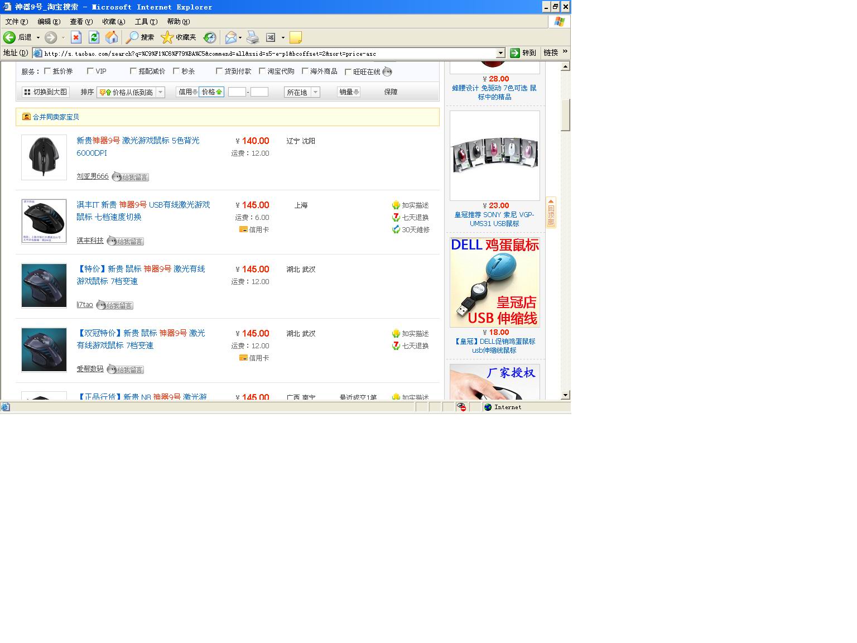Click 如实描述 badge on the Shanghai listing
857x643 pixels.
(x=410, y=205)
